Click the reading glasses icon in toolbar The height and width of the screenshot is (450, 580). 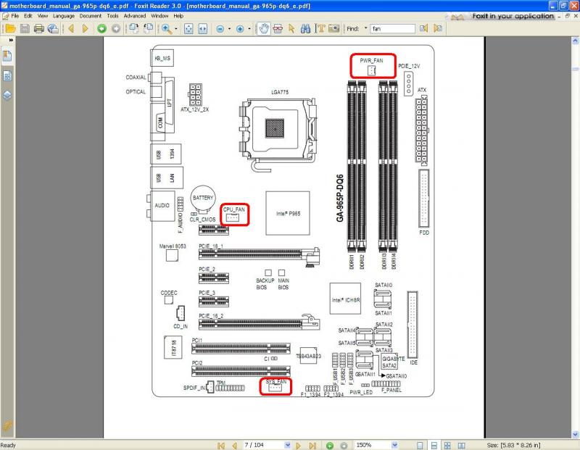point(278,28)
